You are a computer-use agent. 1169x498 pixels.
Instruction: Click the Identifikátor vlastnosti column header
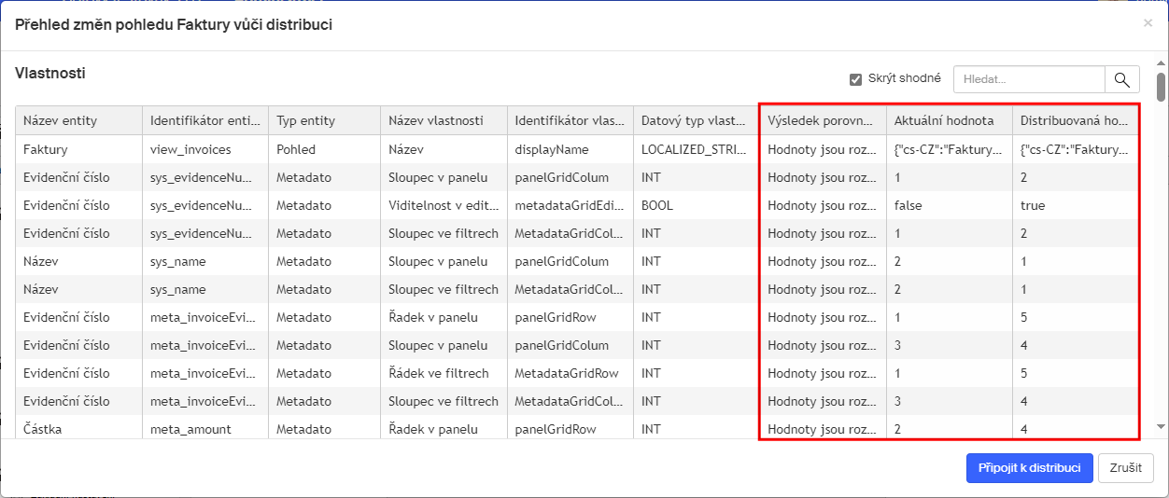tap(570, 121)
